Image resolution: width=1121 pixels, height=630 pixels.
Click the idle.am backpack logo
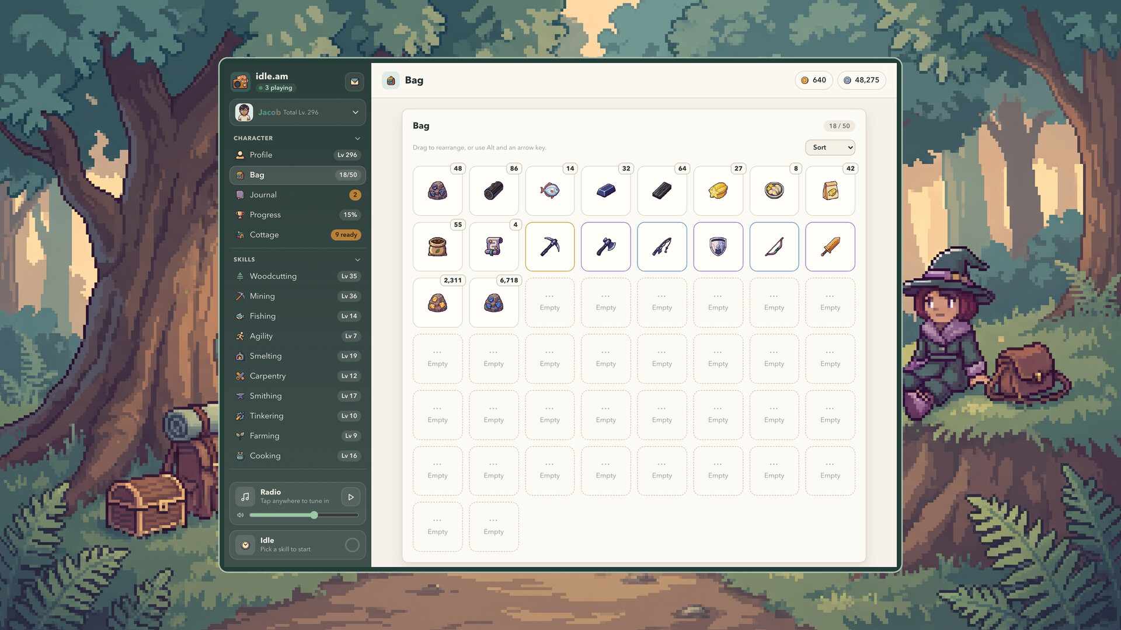pos(241,82)
